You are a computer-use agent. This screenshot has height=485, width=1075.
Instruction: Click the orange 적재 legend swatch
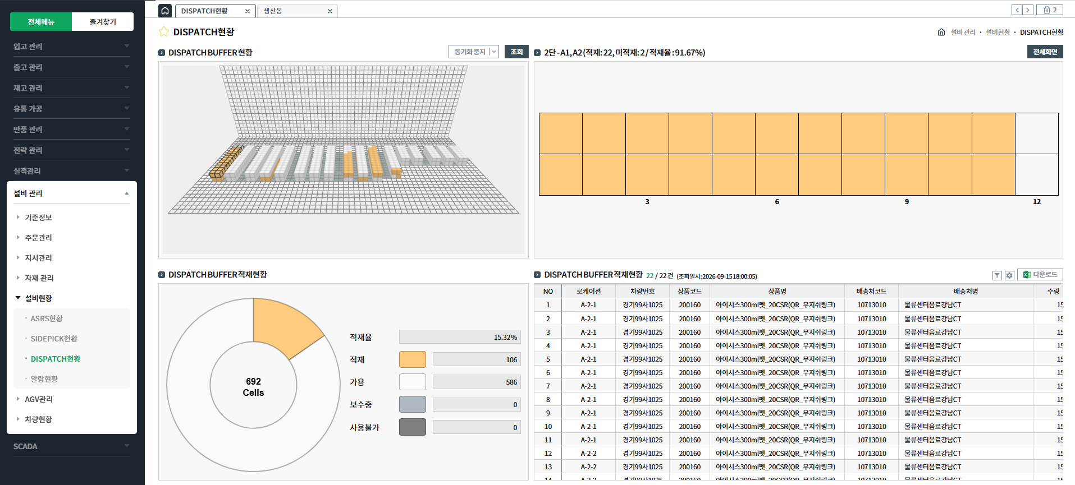pyautogui.click(x=413, y=359)
